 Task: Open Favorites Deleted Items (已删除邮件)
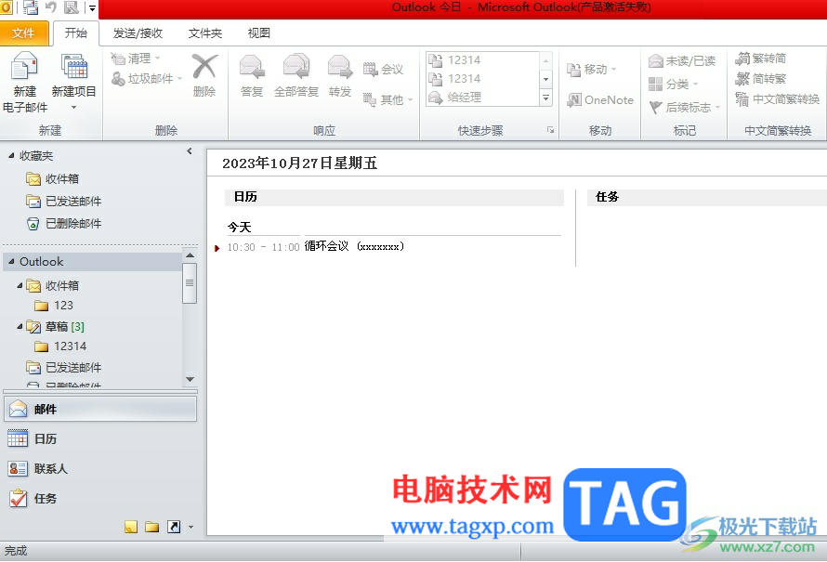63,224
